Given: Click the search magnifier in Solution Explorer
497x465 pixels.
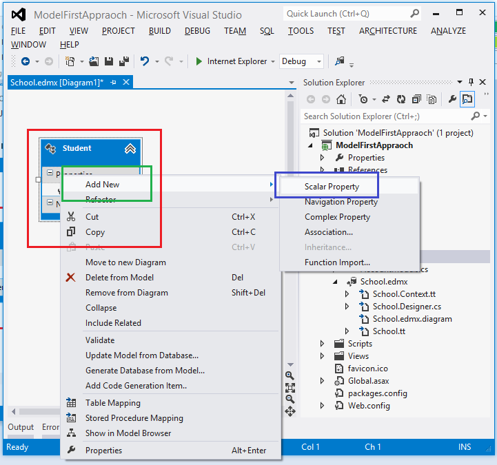Looking at the screenshot, I should 476,116.
